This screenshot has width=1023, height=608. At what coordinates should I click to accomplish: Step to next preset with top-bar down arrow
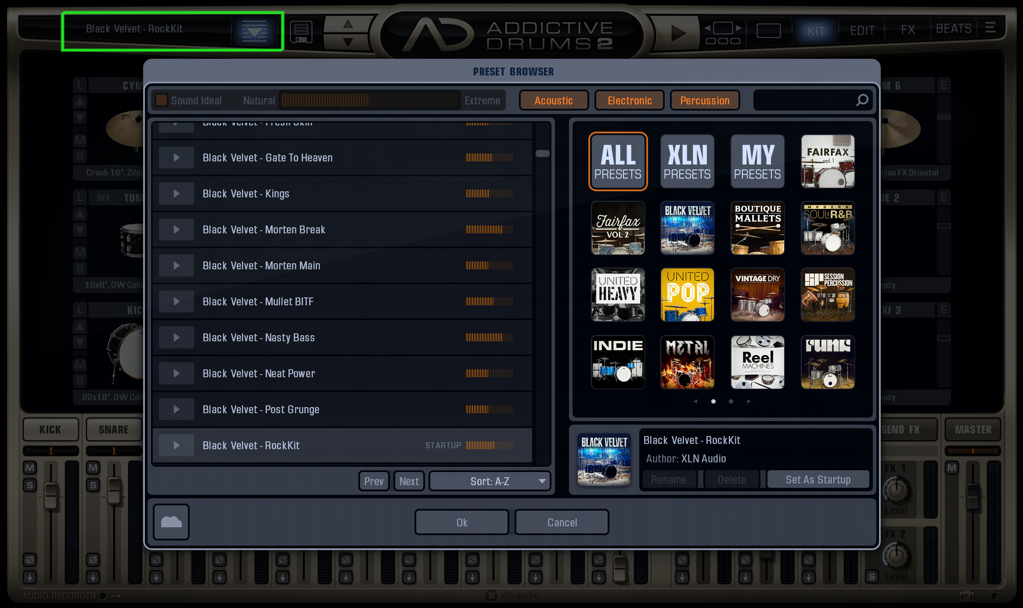pos(348,42)
